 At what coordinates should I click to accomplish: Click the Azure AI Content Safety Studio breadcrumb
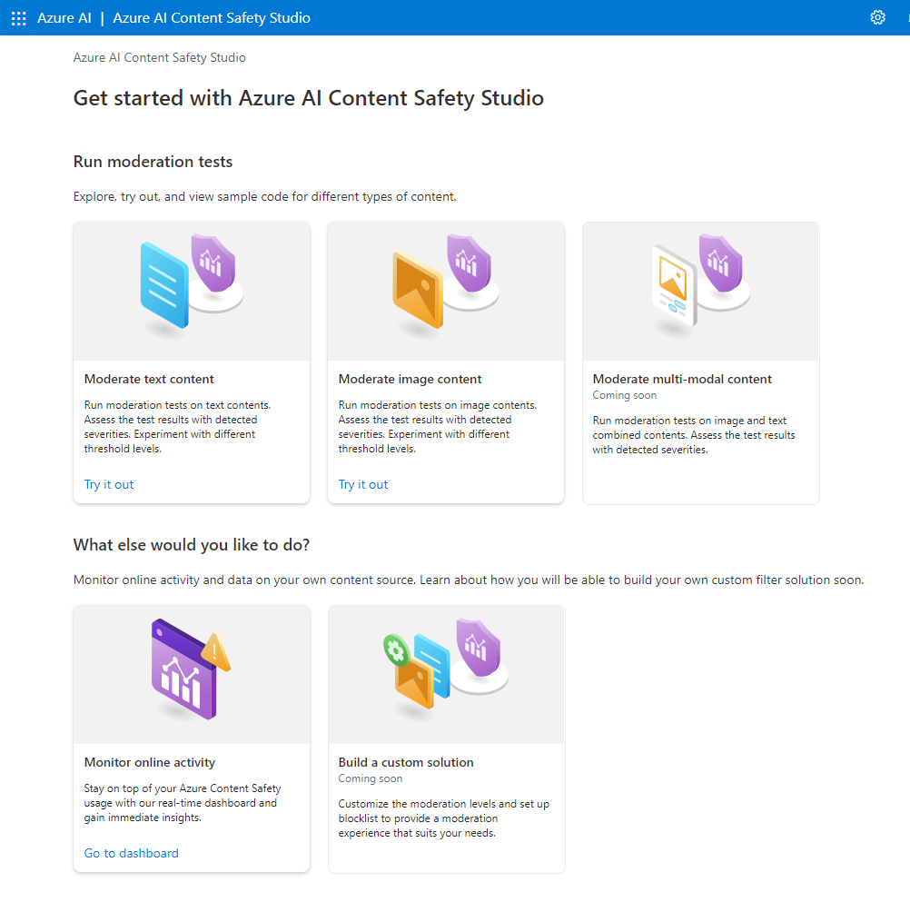click(x=160, y=57)
